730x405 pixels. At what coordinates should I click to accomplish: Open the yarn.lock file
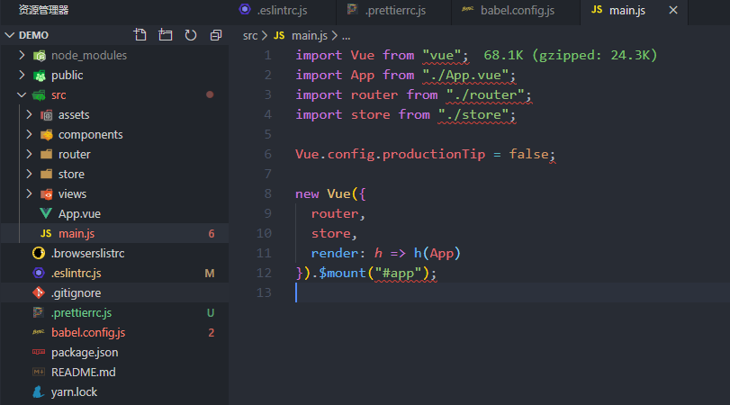point(74,391)
